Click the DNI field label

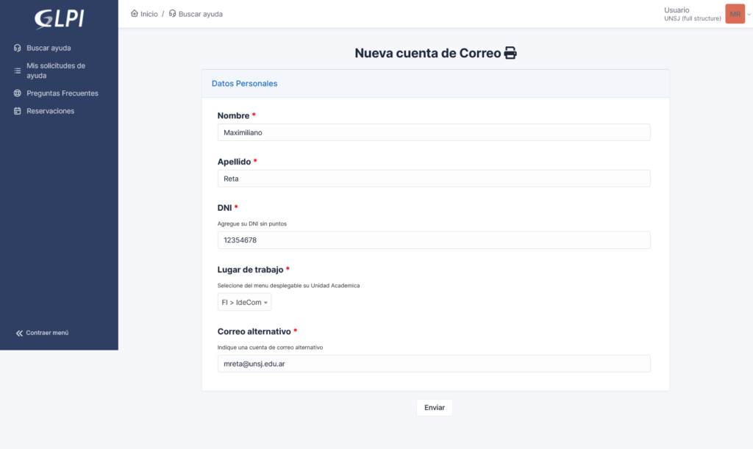(x=224, y=208)
